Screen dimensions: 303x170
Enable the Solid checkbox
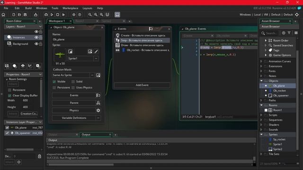[73, 82]
